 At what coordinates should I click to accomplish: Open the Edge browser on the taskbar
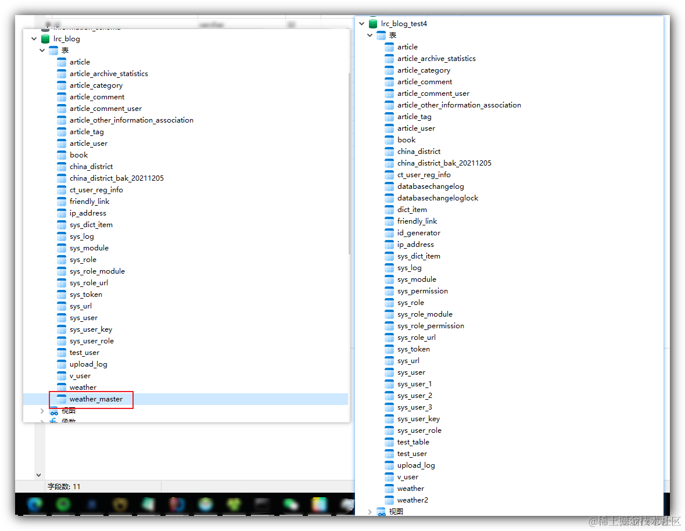(x=35, y=504)
